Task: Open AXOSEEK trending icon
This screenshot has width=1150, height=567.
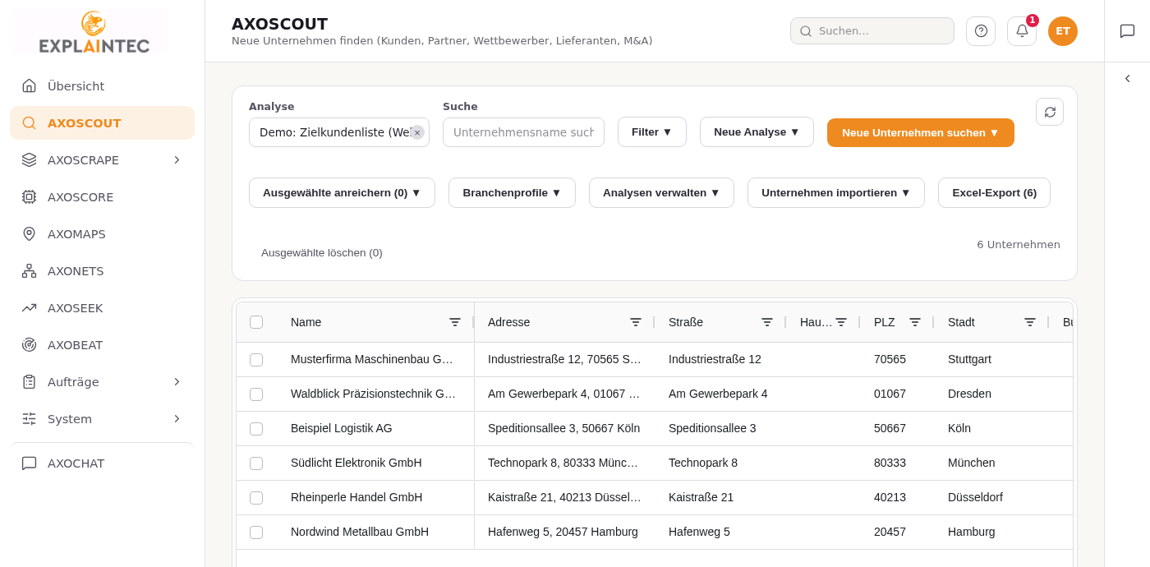Action: pos(29,308)
